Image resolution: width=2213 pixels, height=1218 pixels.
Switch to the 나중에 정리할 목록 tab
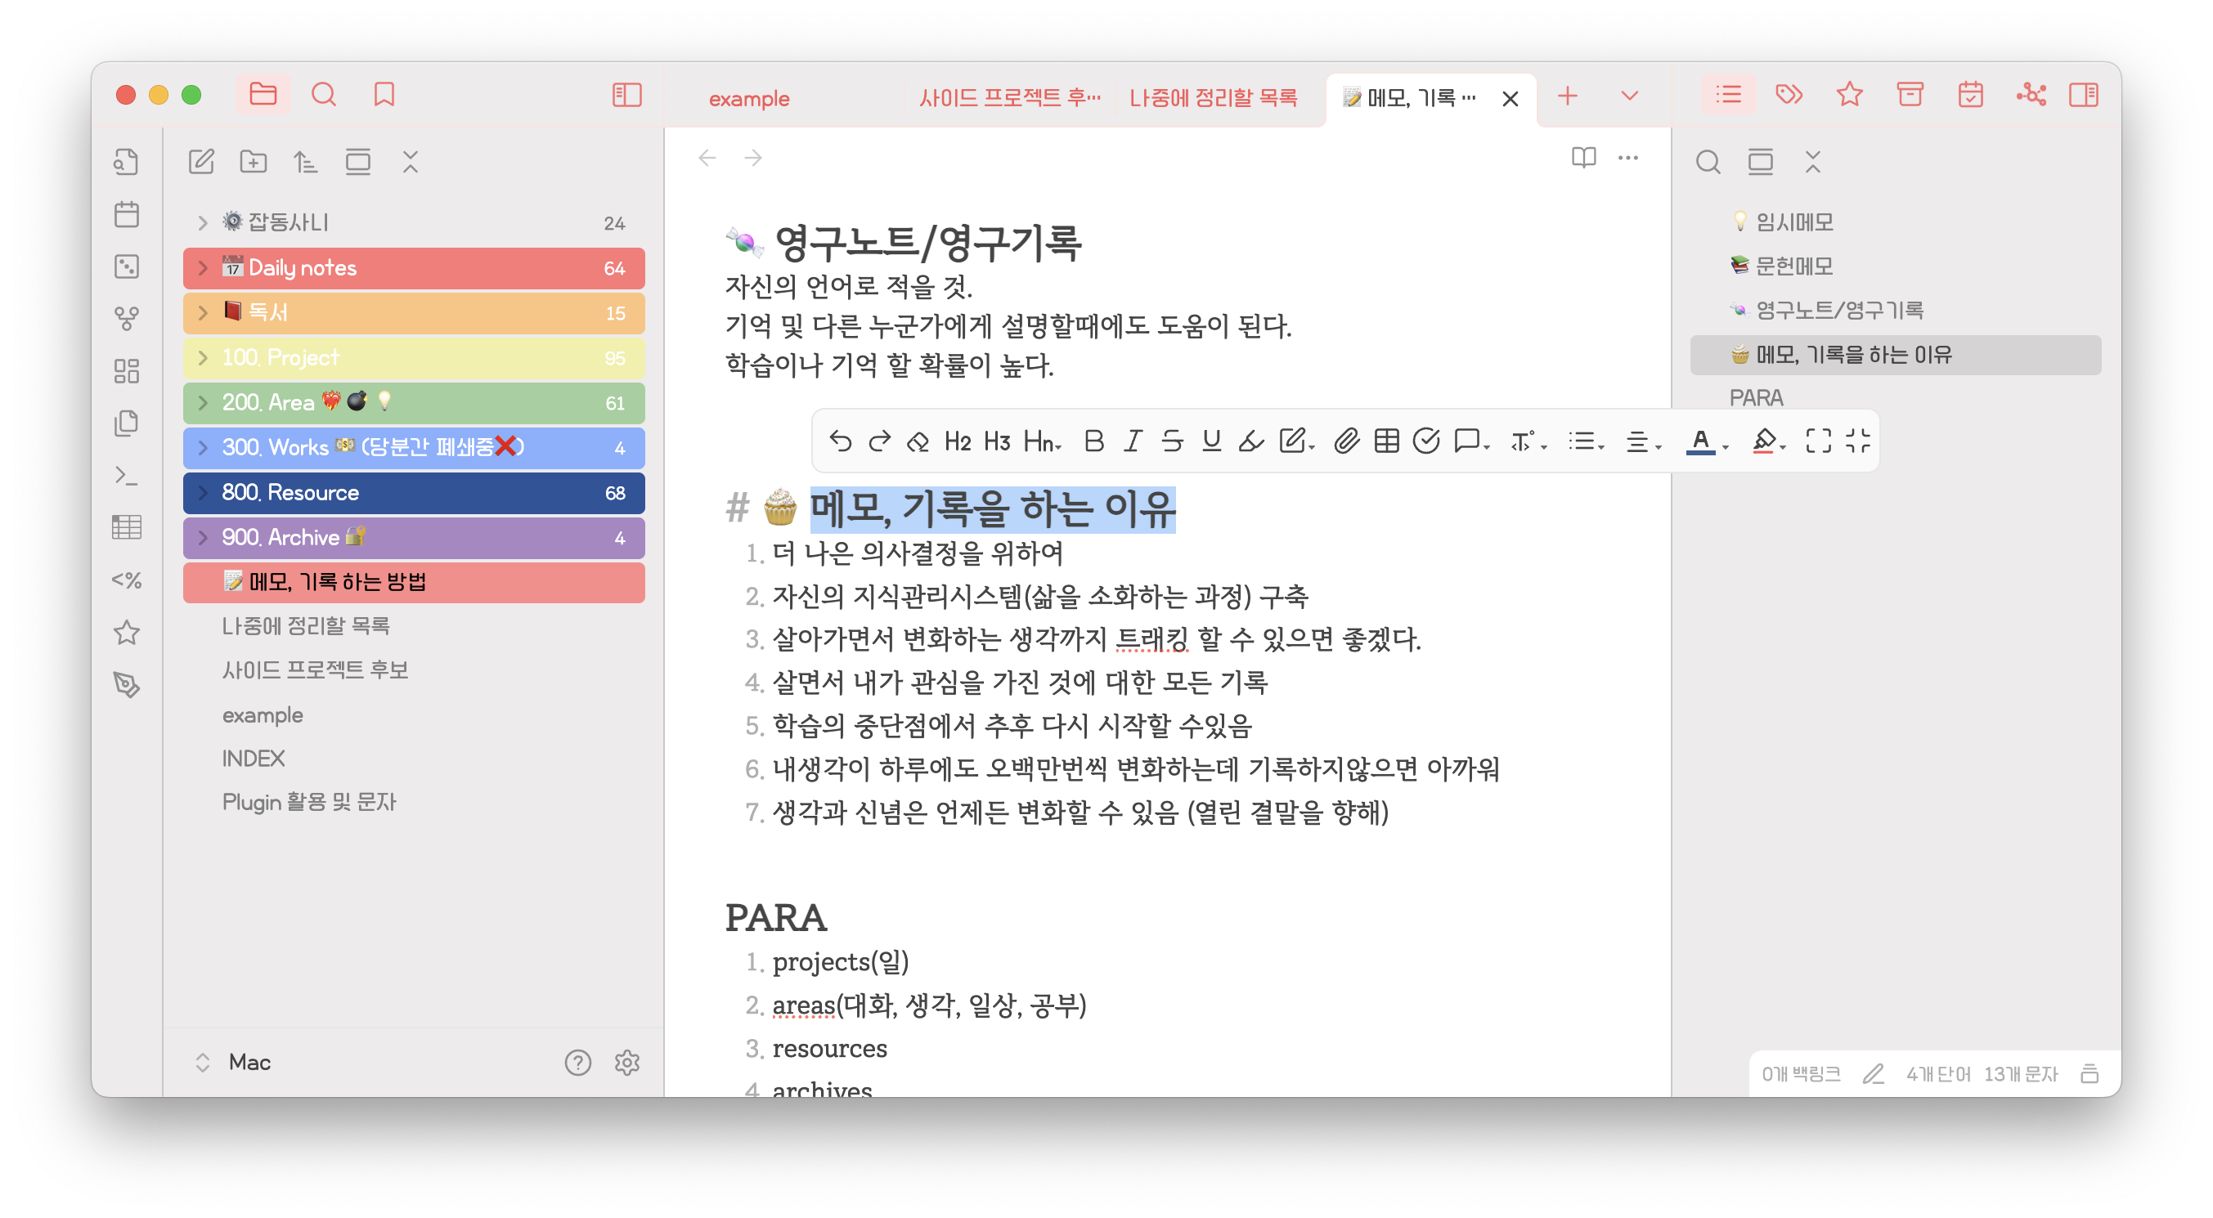click(x=1212, y=98)
